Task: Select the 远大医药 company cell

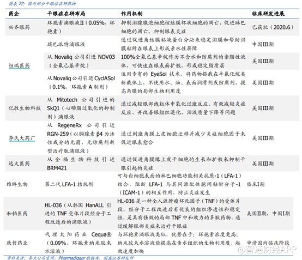Action: [x=19, y=164]
